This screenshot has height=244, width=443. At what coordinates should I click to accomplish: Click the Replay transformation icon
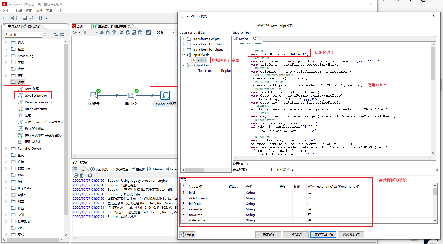click(x=114, y=33)
